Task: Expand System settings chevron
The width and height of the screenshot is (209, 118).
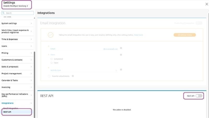Action: (31, 23)
